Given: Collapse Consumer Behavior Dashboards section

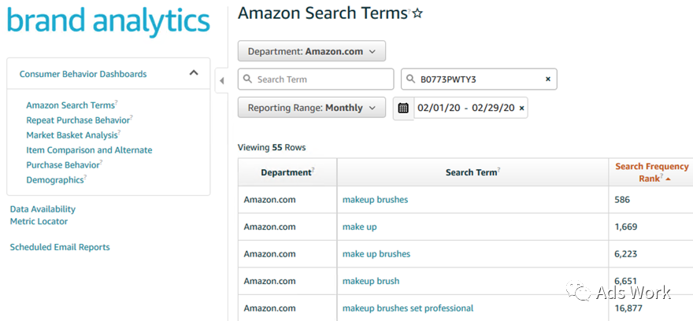Looking at the screenshot, I should tap(194, 73).
